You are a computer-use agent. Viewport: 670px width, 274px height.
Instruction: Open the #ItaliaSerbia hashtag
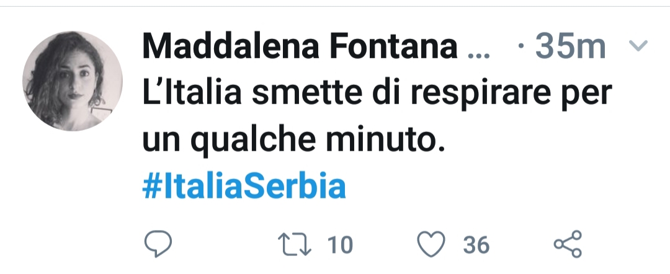(244, 187)
